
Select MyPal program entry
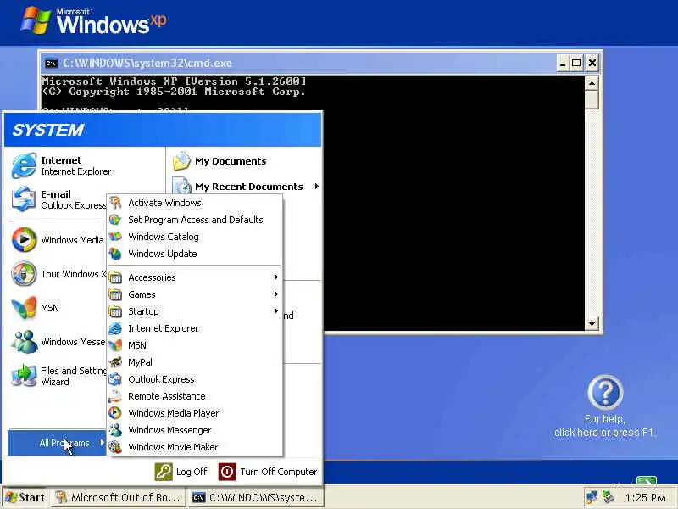(195, 362)
